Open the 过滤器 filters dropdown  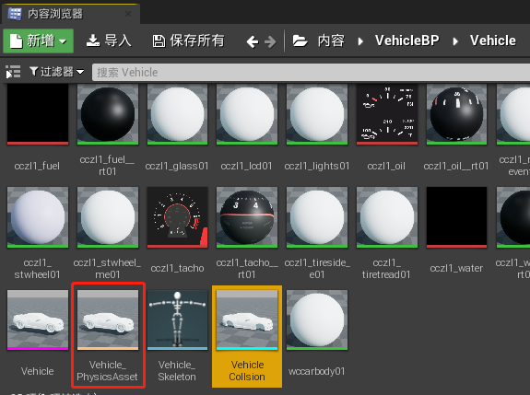[56, 72]
